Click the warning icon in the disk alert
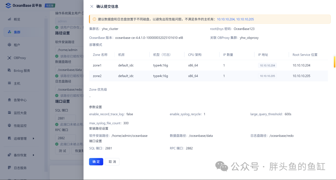 click(x=94, y=19)
